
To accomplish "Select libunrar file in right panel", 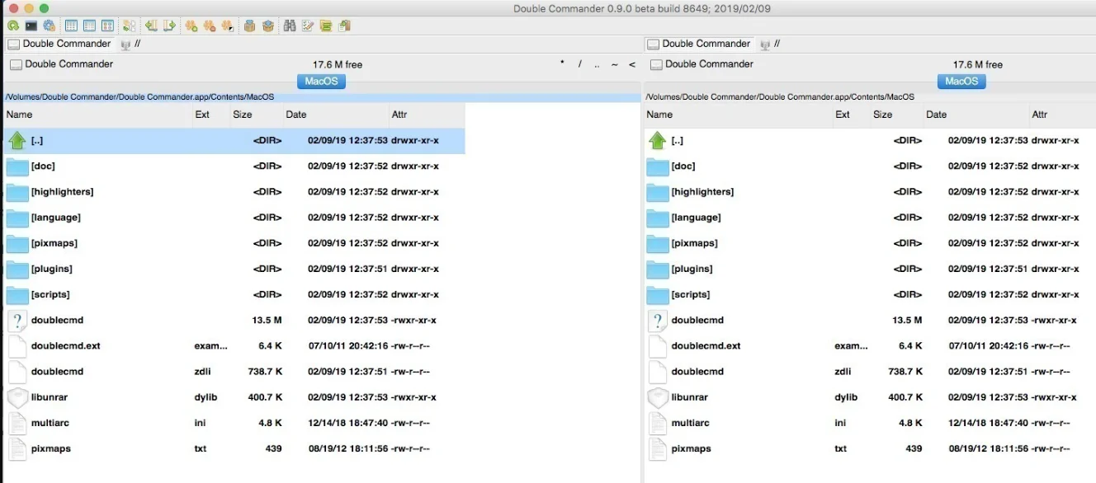I will pos(689,397).
